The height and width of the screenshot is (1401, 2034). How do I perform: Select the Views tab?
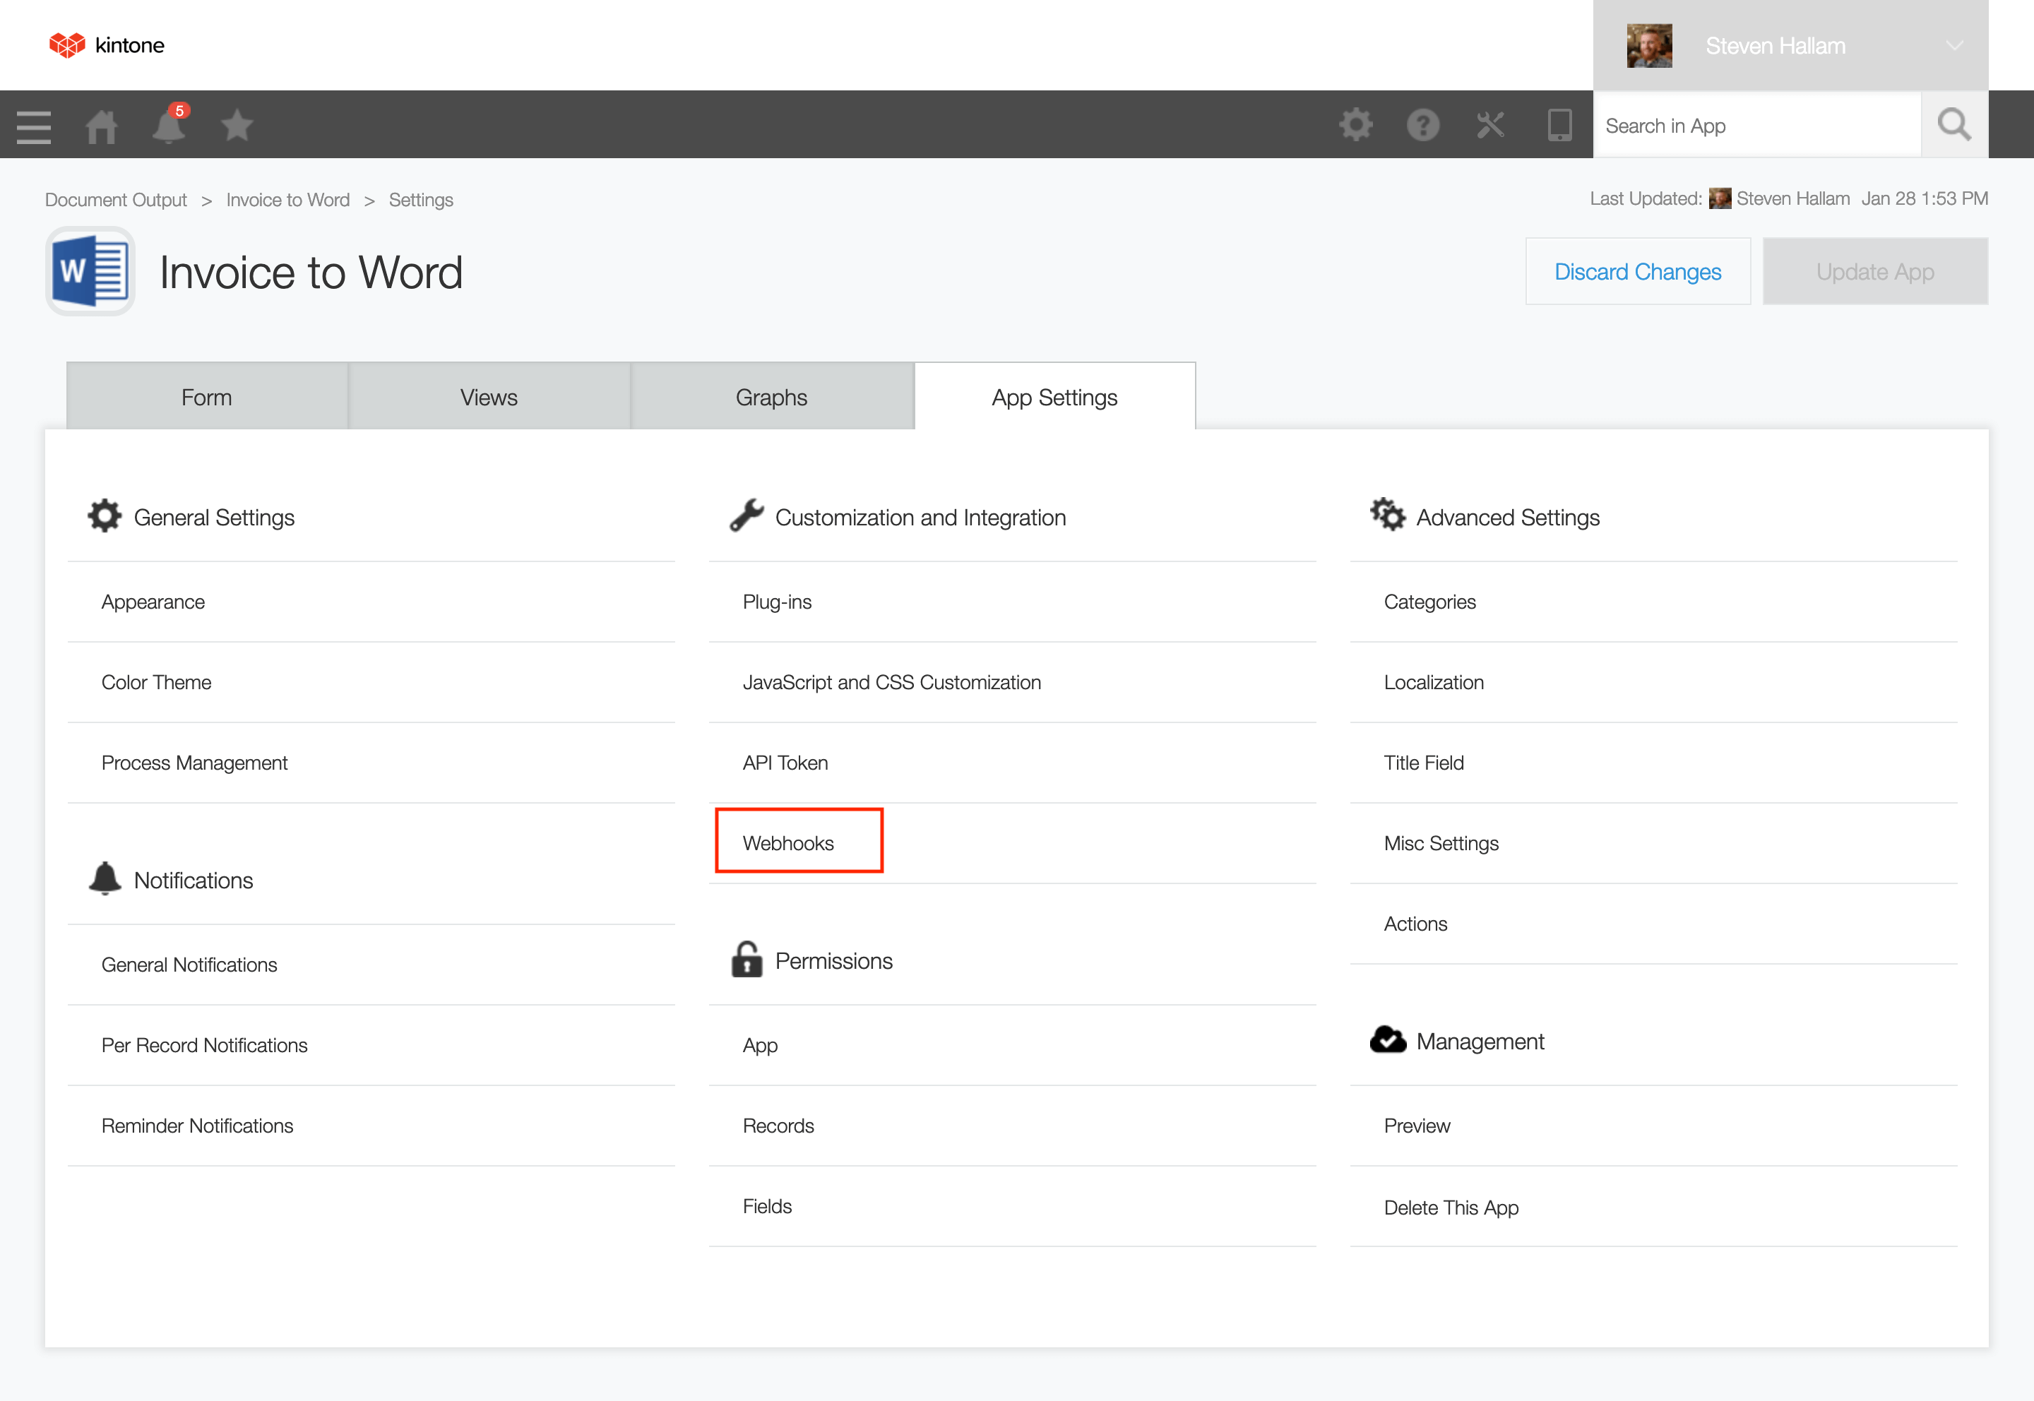tap(488, 397)
